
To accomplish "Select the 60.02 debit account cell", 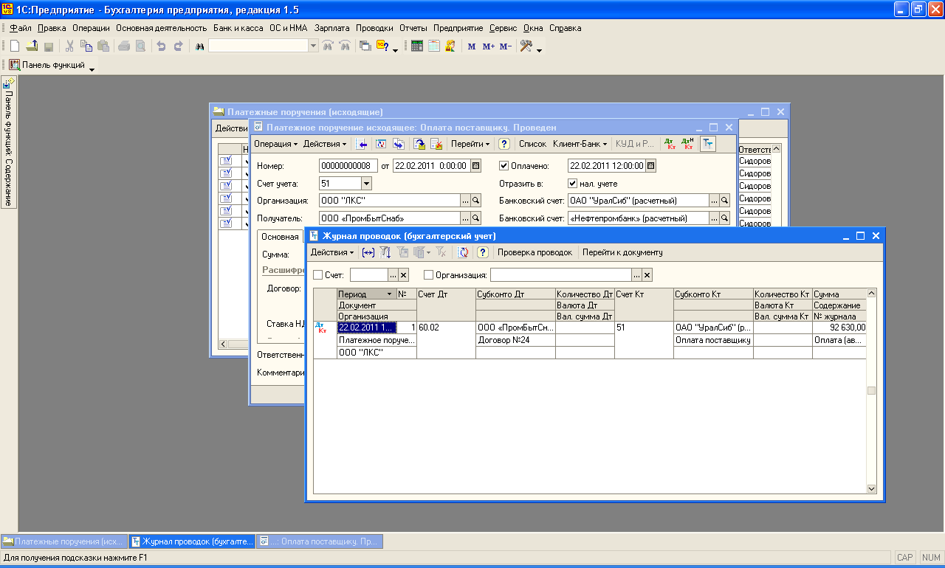I will pyautogui.click(x=446, y=340).
